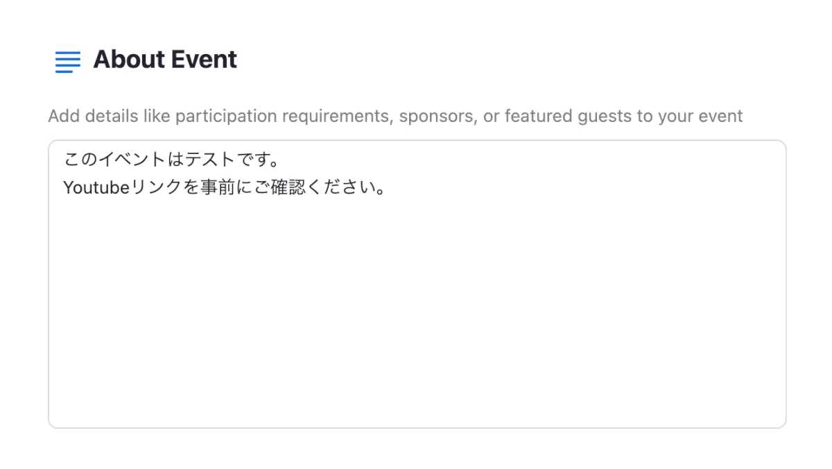Viewport: 832px width, 469px height.
Task: Click the blank middle of the description box
Action: pyautogui.click(x=417, y=291)
